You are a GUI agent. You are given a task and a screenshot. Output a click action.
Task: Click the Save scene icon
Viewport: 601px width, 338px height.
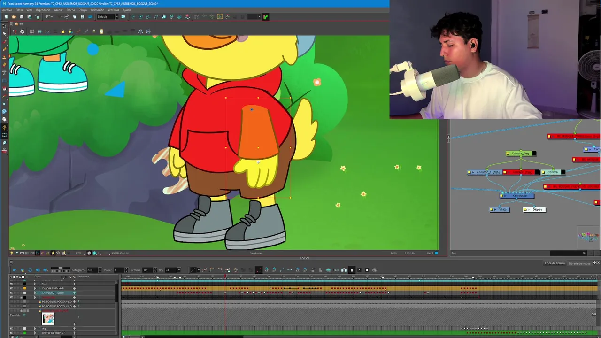21,17
